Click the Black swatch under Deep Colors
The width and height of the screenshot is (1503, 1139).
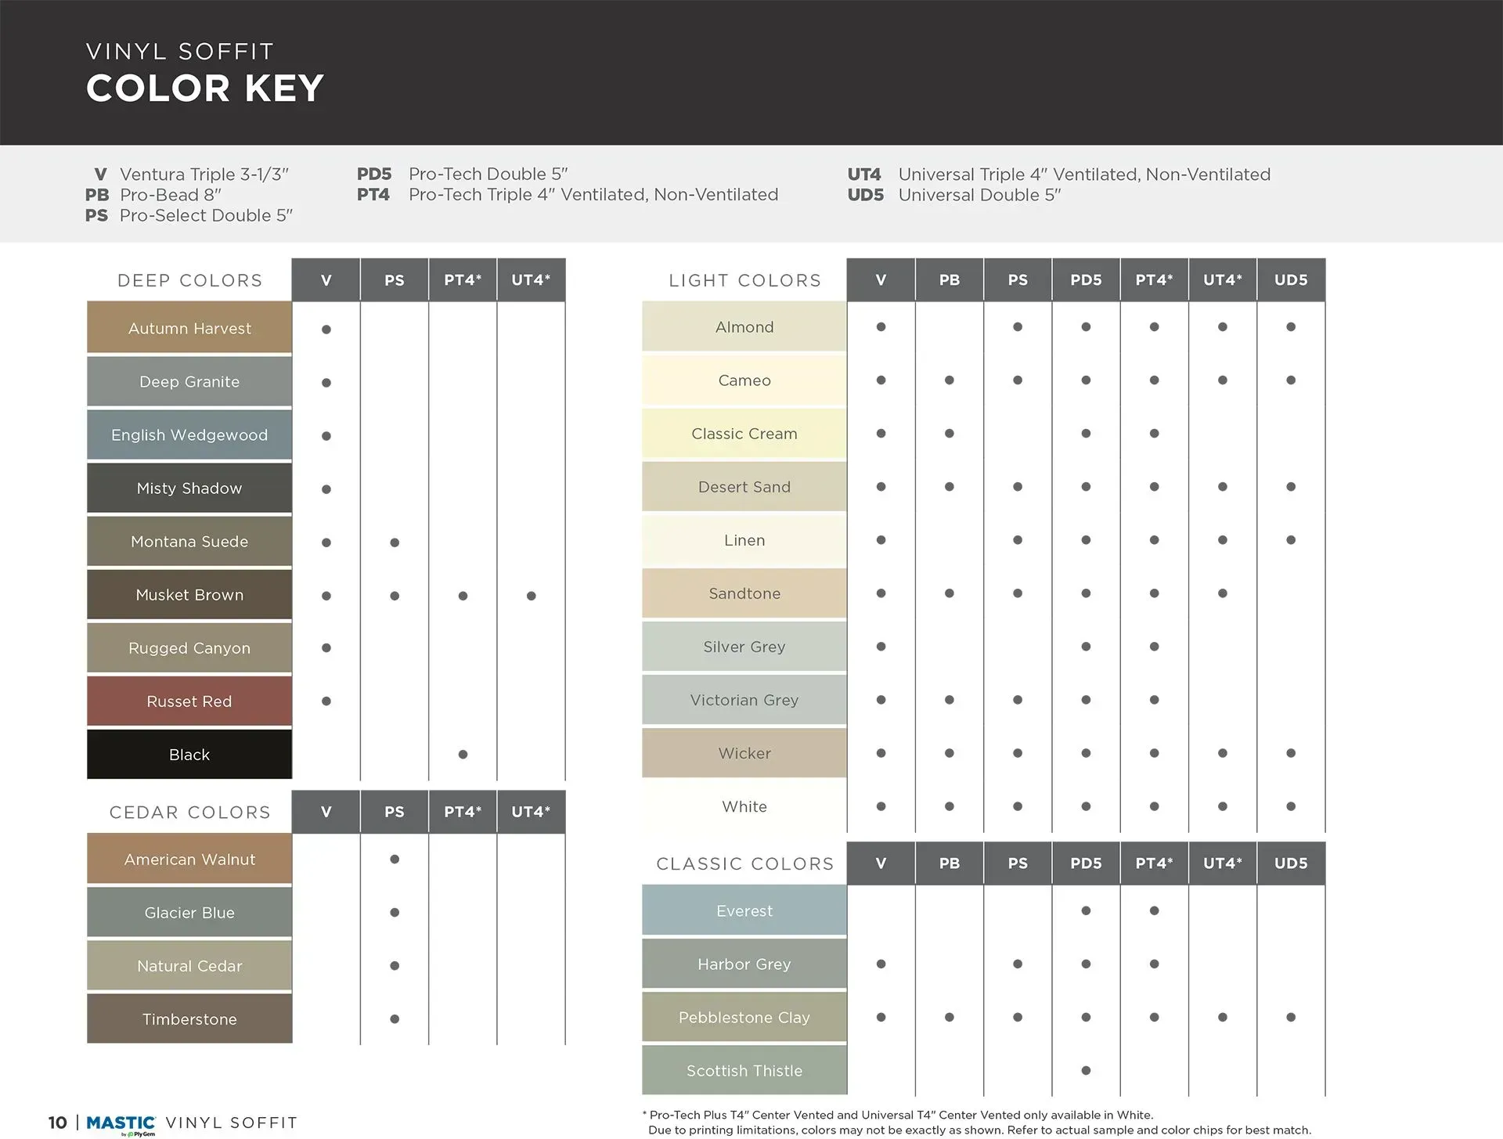pyautogui.click(x=189, y=754)
